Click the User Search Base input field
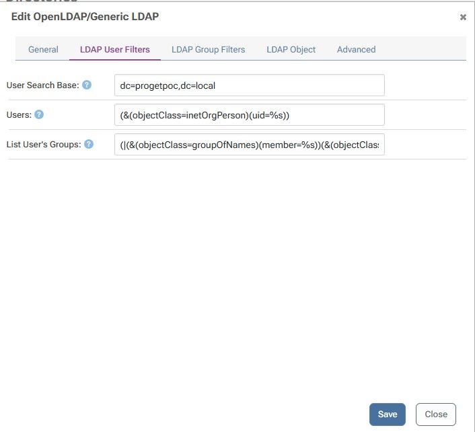The height and width of the screenshot is (432, 475). point(250,85)
